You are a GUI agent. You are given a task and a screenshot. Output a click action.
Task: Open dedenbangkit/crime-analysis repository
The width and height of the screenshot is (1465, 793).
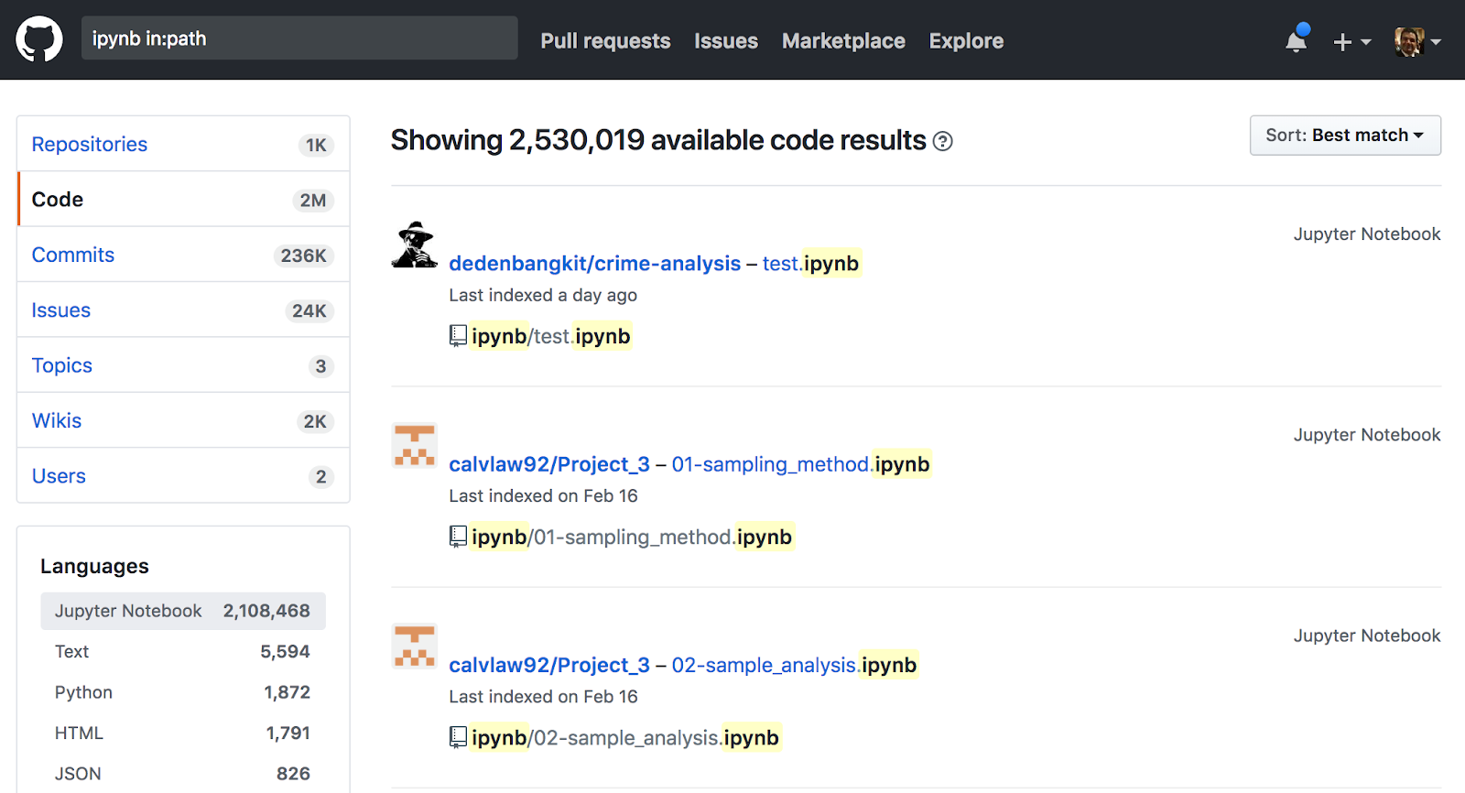coord(594,264)
